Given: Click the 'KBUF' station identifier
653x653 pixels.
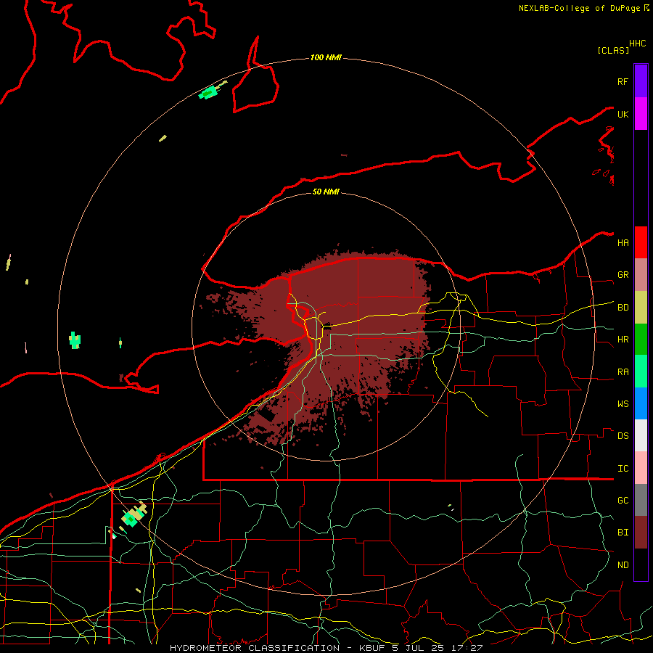Looking at the screenshot, I should 371,648.
